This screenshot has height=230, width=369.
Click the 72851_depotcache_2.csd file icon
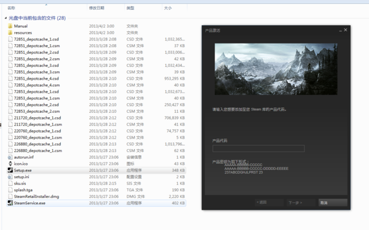[x=10, y=52]
